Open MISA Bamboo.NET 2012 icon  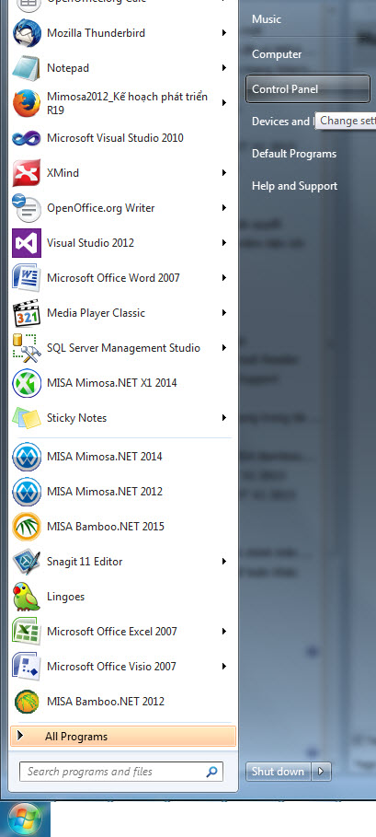tap(26, 702)
